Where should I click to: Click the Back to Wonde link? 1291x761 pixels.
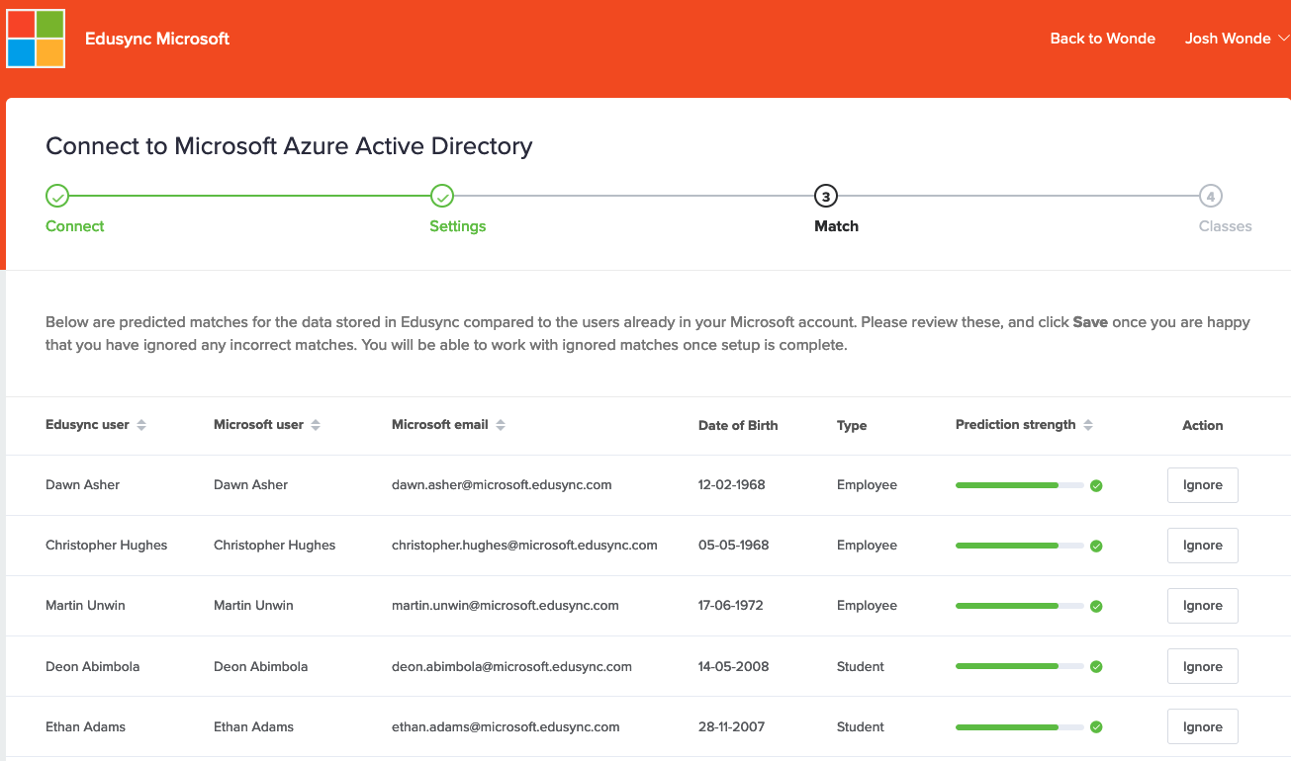click(x=1103, y=39)
